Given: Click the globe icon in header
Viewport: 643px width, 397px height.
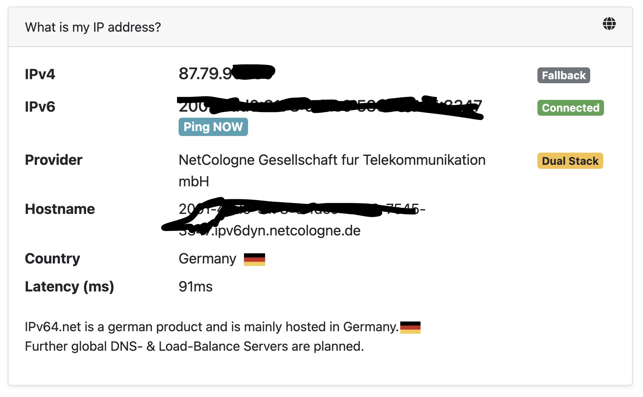Looking at the screenshot, I should [609, 24].
